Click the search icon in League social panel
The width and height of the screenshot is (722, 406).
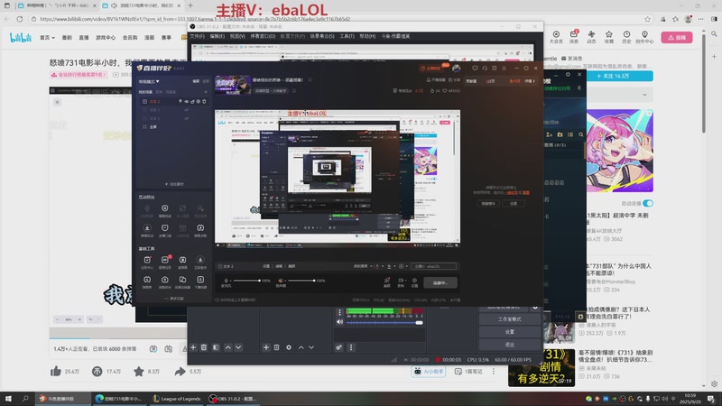click(x=581, y=134)
